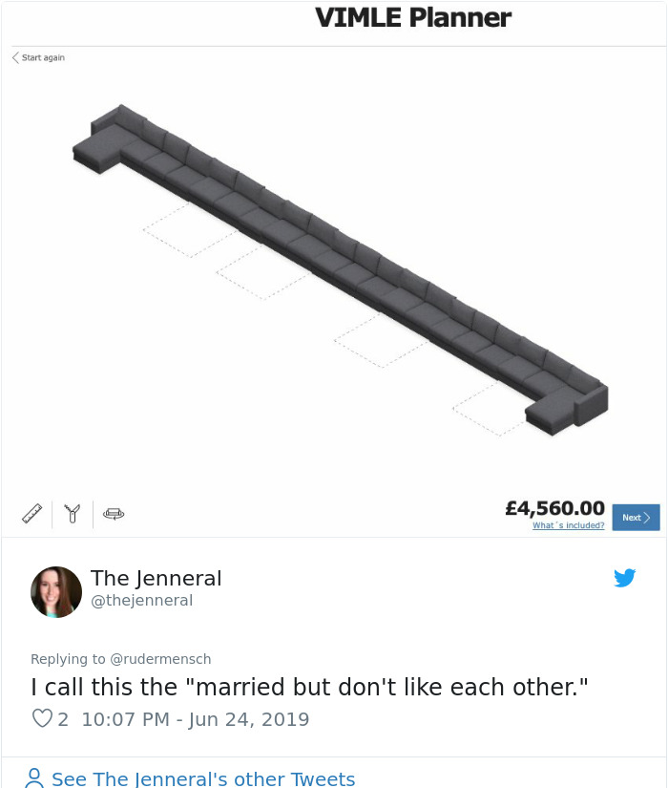668x788 pixels.
Task: Click the Next button
Action: [x=636, y=517]
